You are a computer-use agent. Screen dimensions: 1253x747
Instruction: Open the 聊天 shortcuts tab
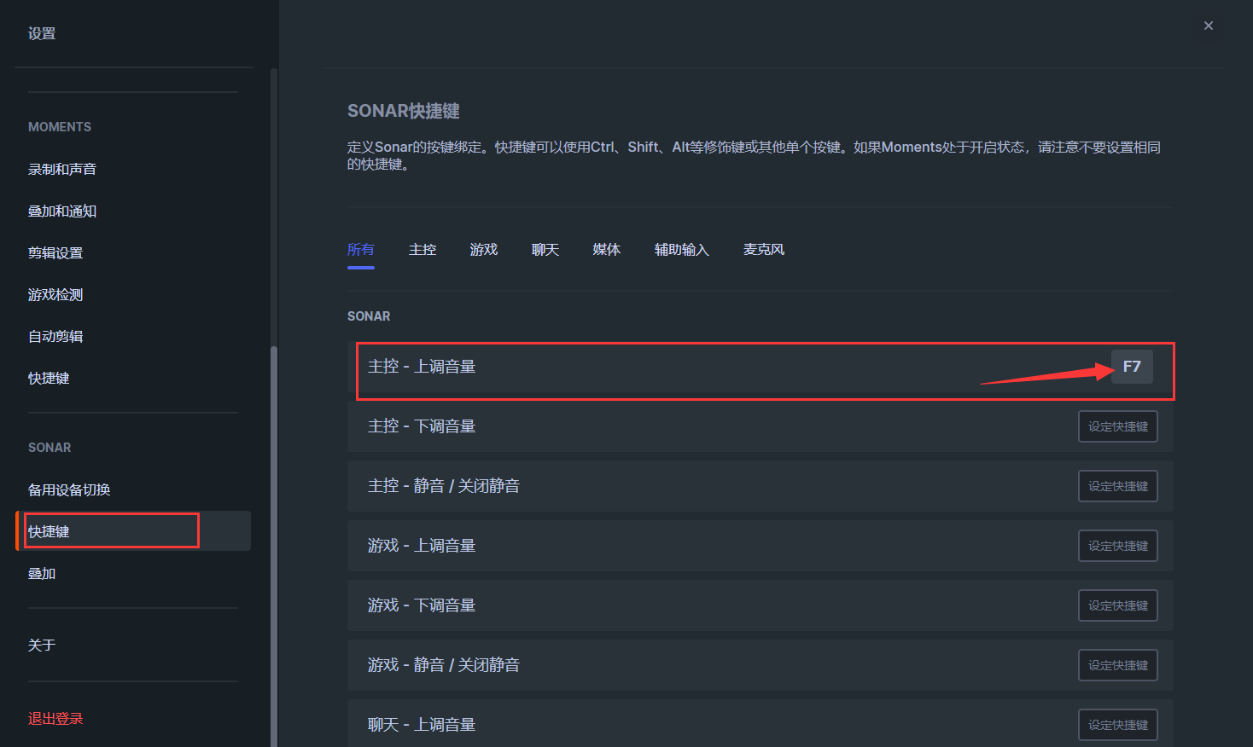coord(545,250)
